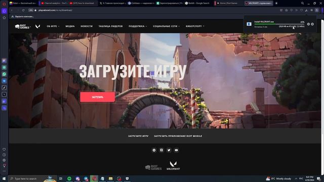
Task: Open the YouTube social icon in footer
Action: coord(176,150)
